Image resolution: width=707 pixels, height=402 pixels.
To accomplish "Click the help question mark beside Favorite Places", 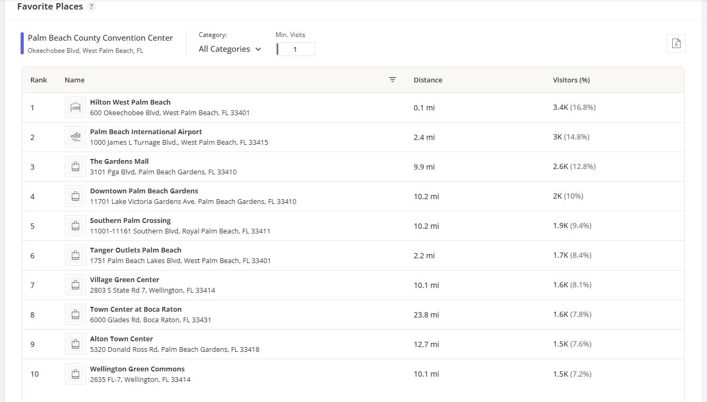I will point(91,7).
